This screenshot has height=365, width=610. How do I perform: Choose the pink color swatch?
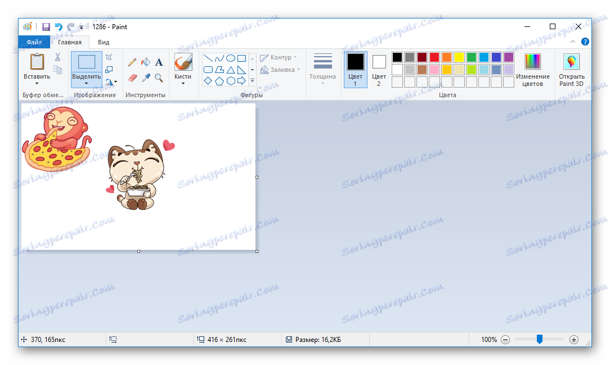pos(434,70)
